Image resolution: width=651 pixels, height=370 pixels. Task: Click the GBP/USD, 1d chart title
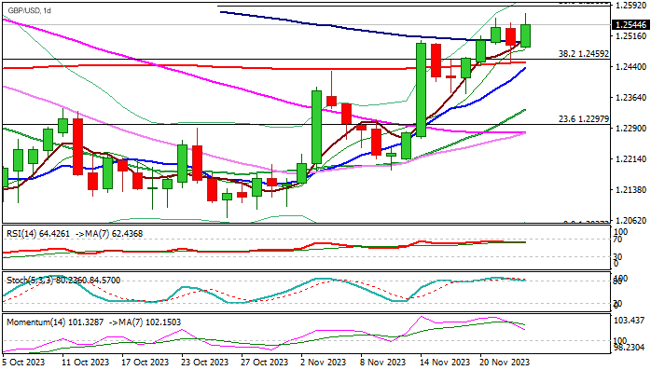29,10
